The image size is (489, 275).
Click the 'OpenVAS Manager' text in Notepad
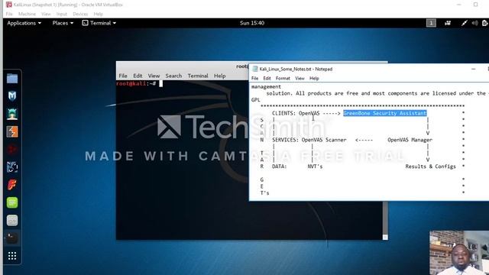(410, 140)
